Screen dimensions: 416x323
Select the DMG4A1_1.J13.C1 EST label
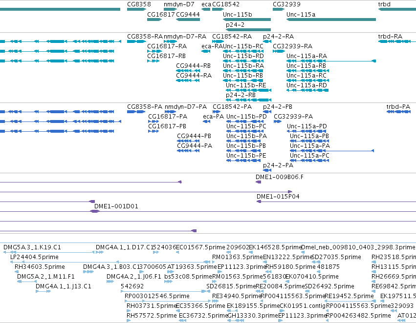pyautogui.click(x=64, y=286)
